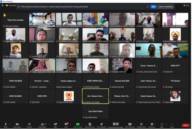Select the Humas KONI DKI Jakarta video tile
192x129 pixels.
click(x=69, y=66)
